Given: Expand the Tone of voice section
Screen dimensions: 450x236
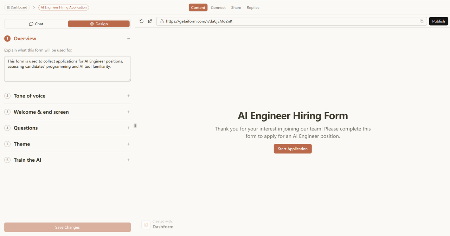Looking at the screenshot, I should coord(129,96).
